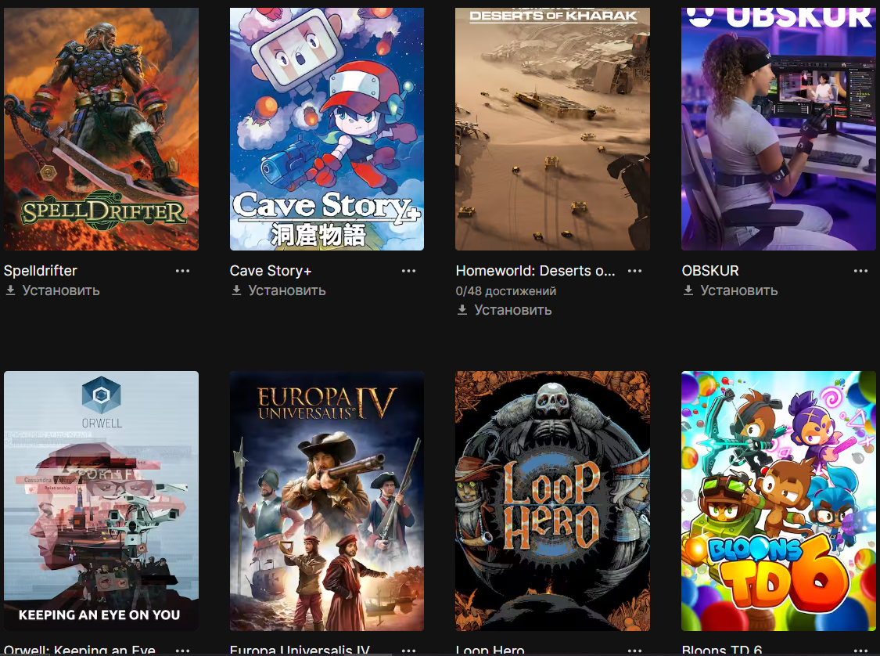This screenshot has height=656, width=880.
Task: Open three-dot menu for Cave Story+
Action: click(408, 271)
